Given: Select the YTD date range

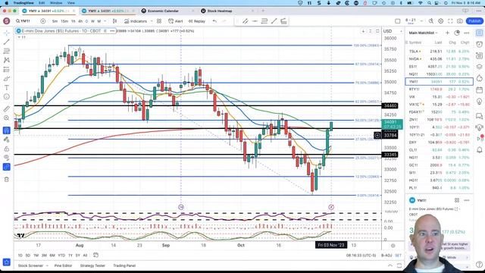Looking at the screenshot, I should click(x=61, y=256).
